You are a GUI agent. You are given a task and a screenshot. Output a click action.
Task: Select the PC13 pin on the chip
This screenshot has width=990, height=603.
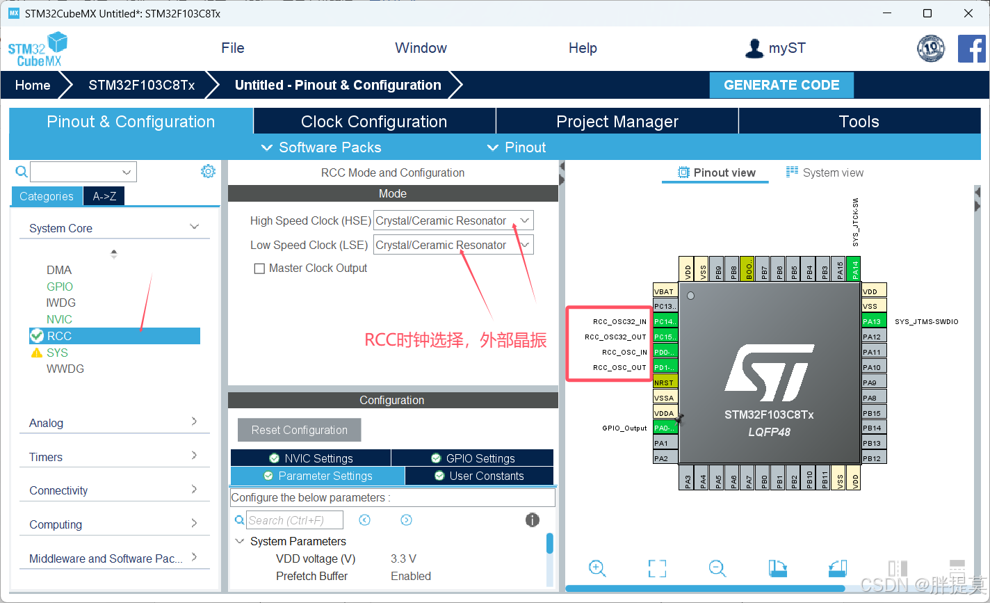(665, 306)
